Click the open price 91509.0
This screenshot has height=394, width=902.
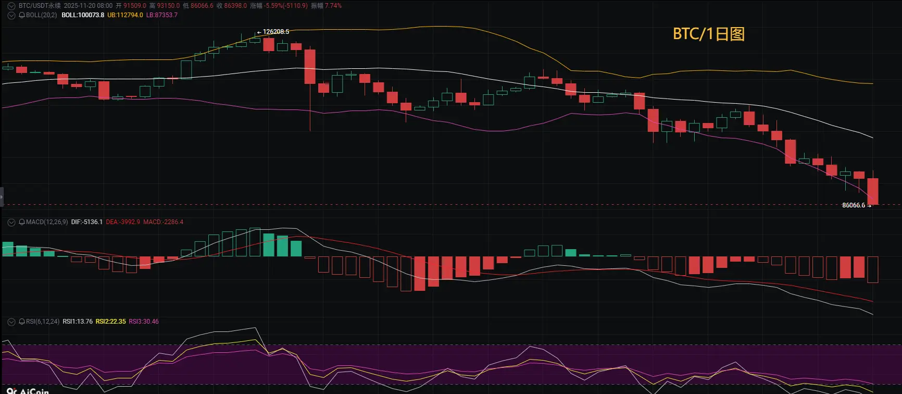(x=134, y=6)
